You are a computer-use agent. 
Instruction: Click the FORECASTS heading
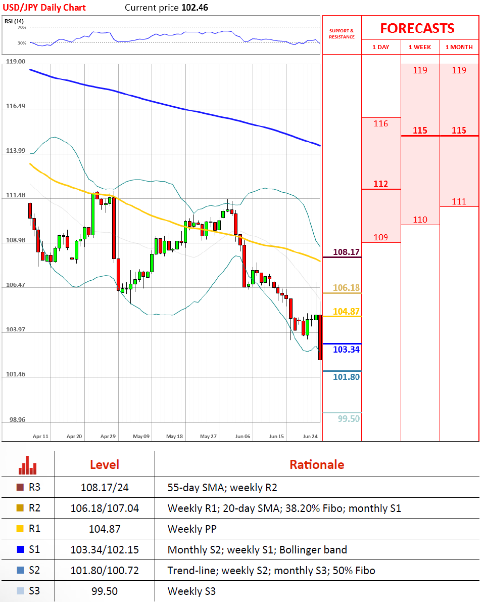pyautogui.click(x=417, y=28)
